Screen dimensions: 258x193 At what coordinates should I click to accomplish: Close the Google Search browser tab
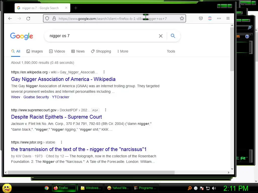coord(66,8)
